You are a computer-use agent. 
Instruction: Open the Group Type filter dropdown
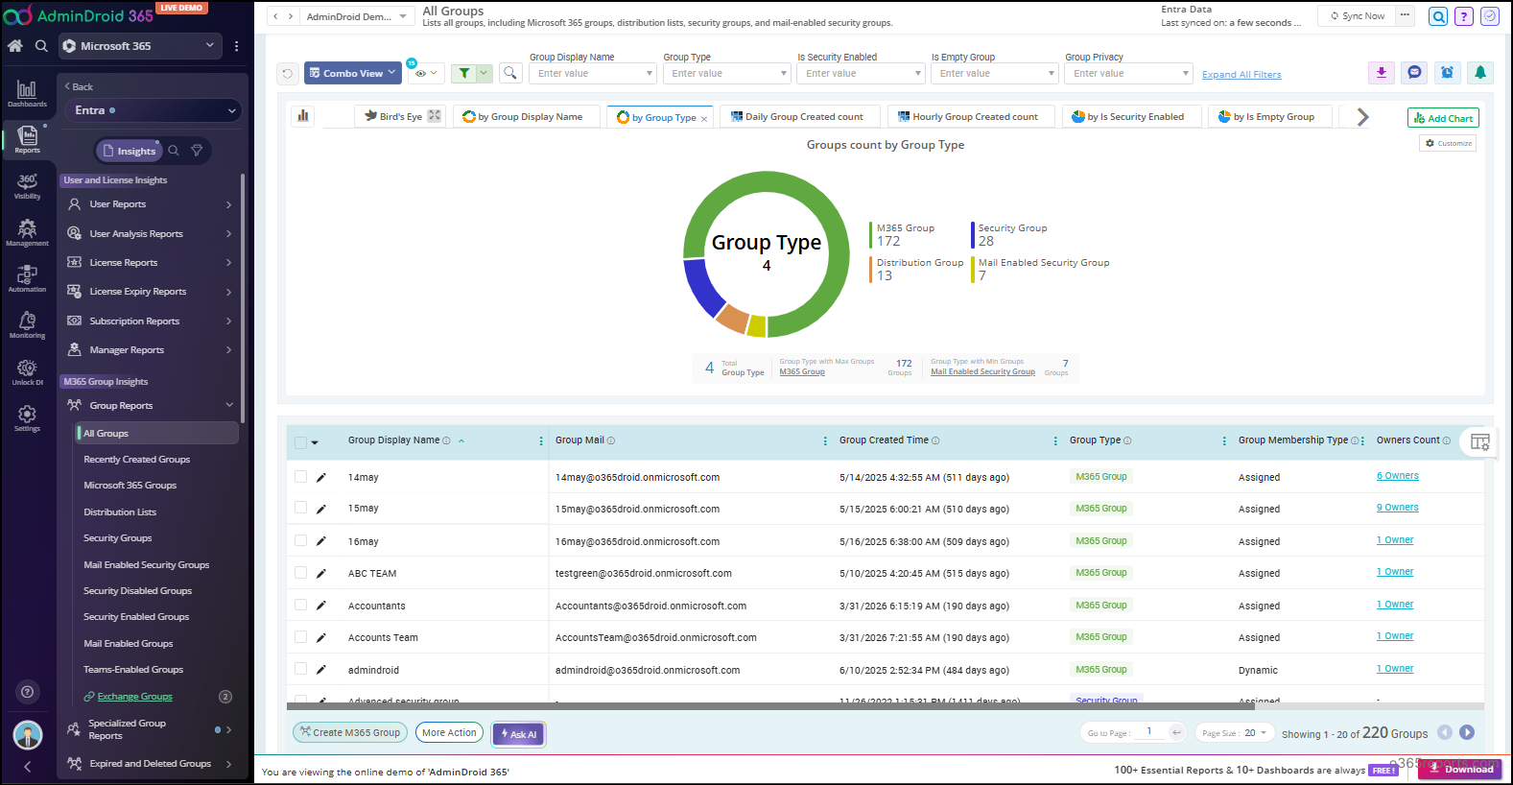pos(726,73)
